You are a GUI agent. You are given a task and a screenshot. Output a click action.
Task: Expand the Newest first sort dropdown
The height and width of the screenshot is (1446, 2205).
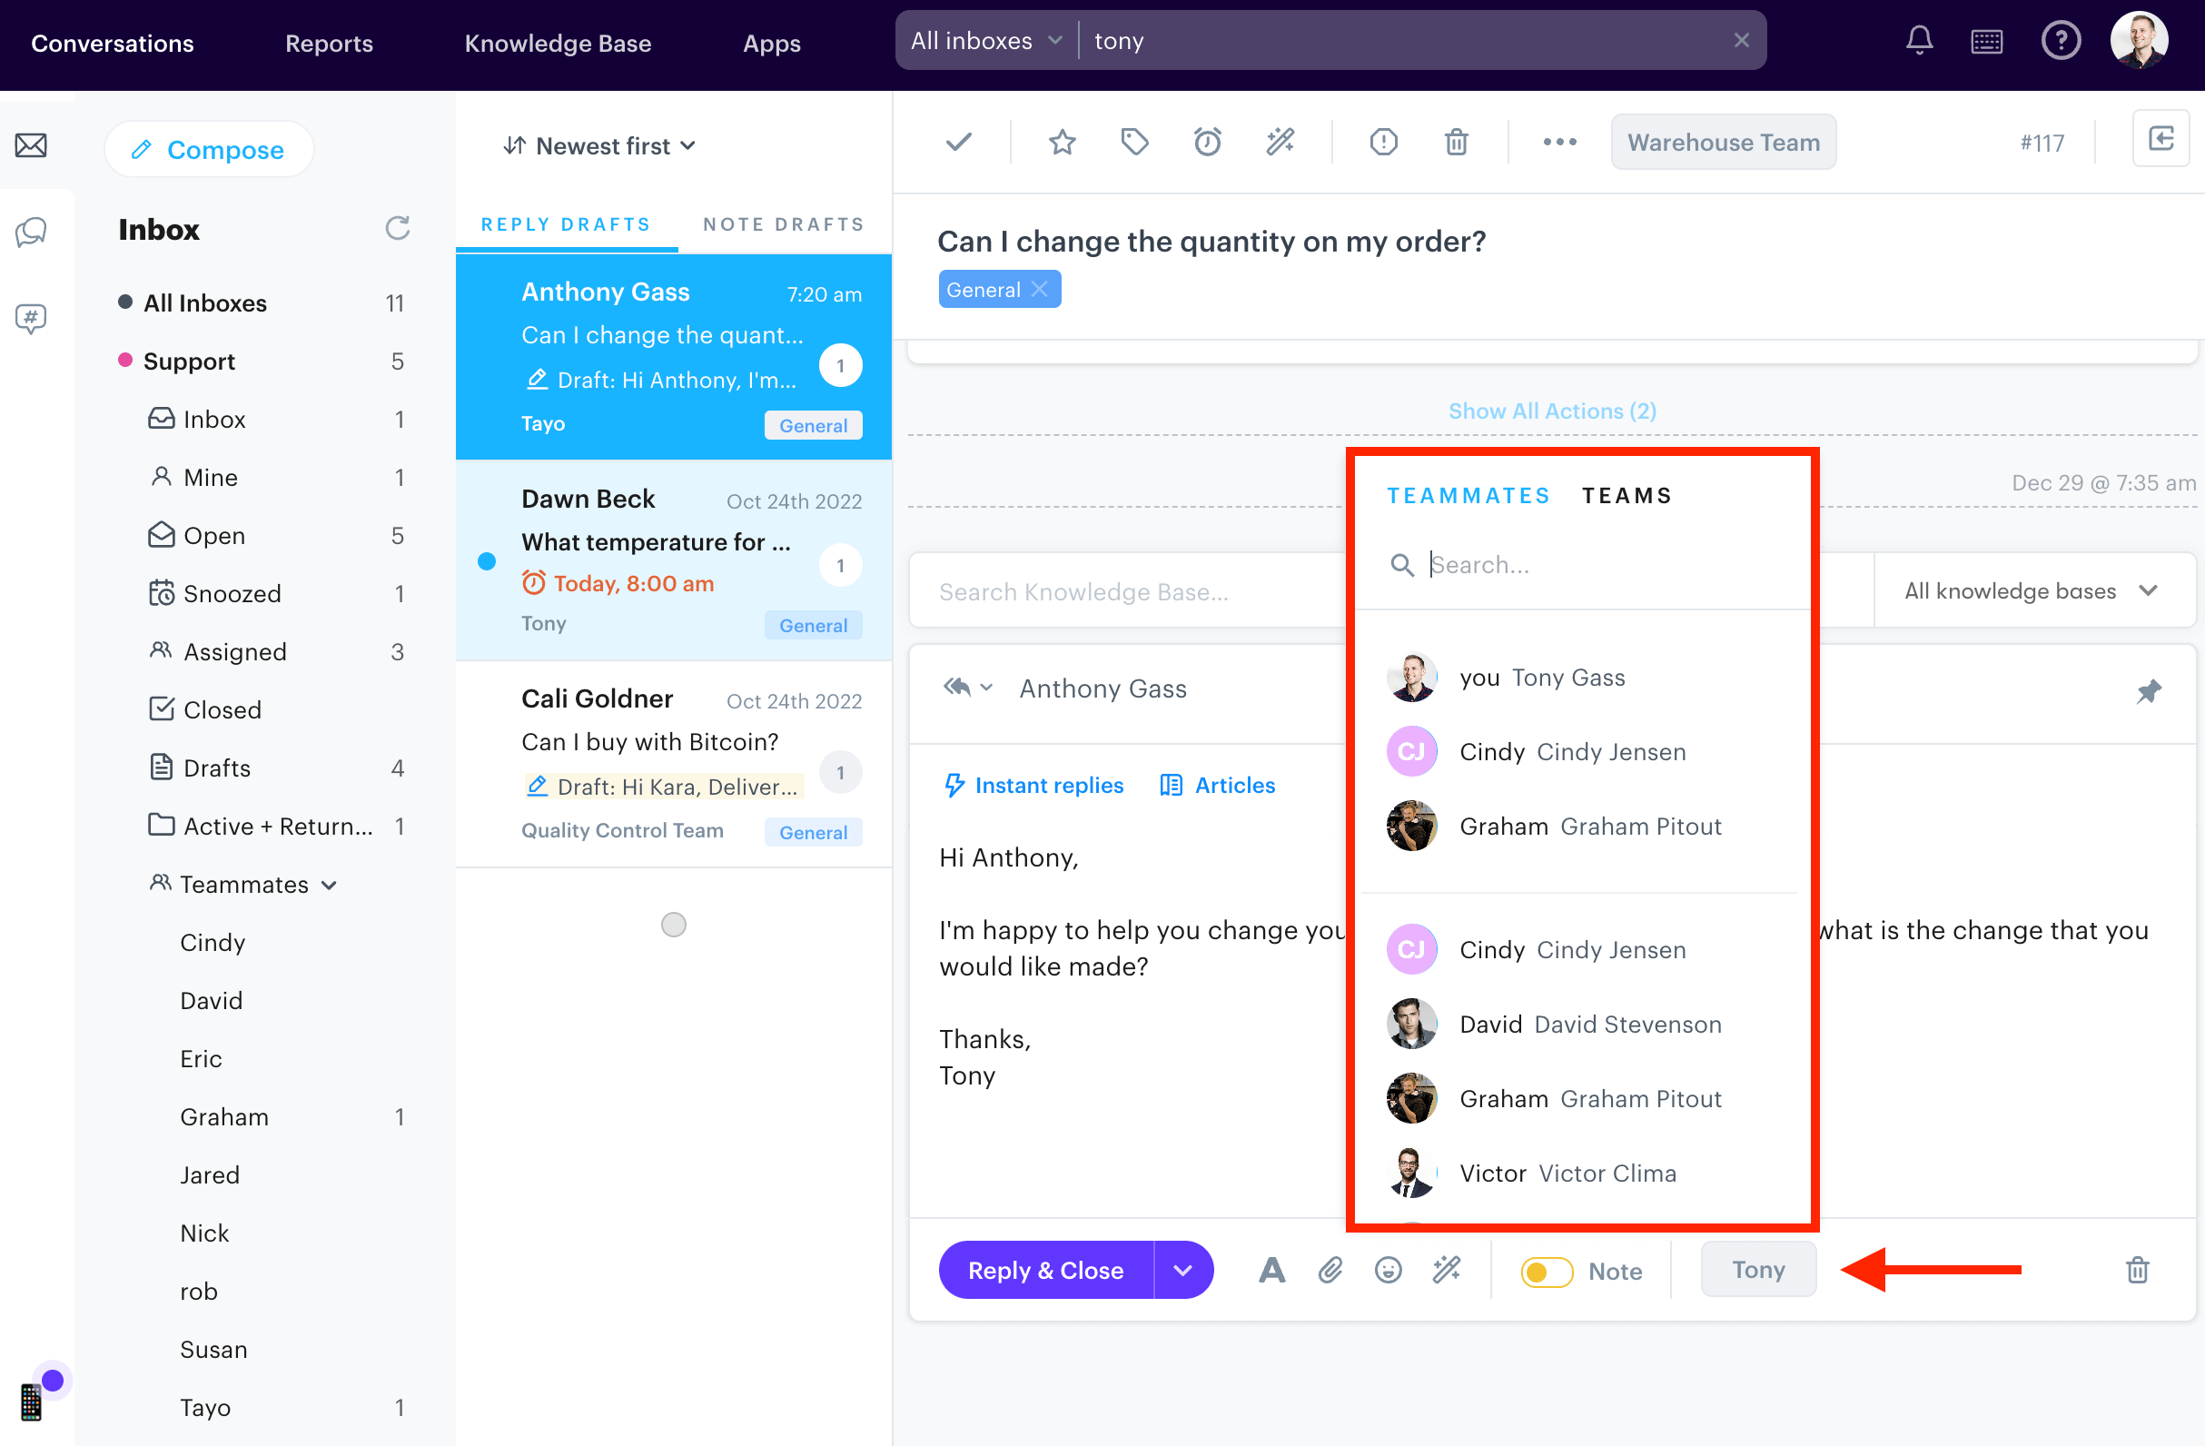(x=599, y=145)
